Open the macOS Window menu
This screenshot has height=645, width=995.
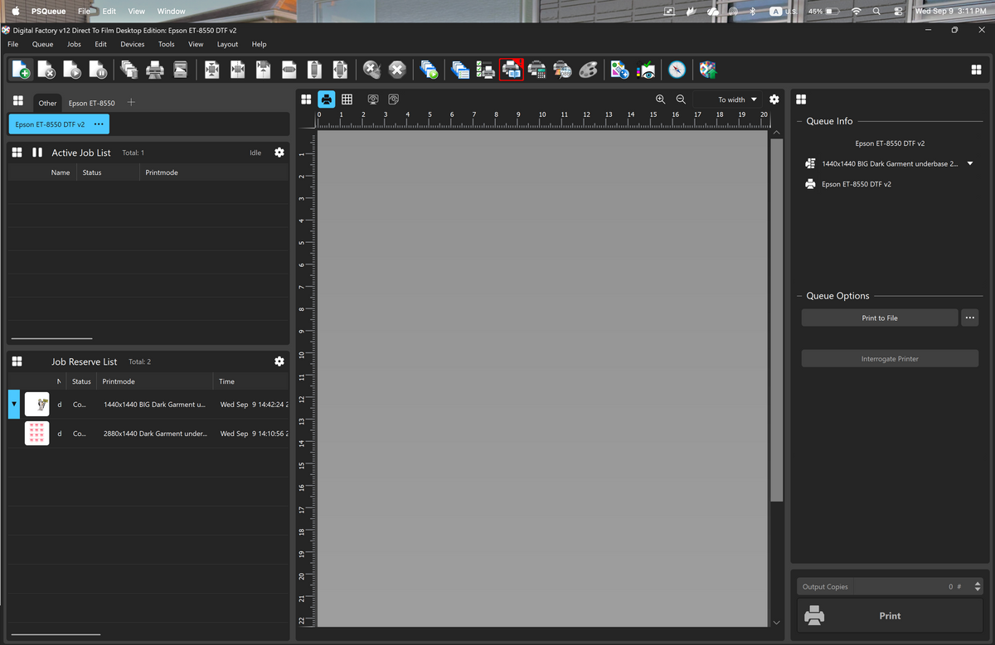171,12
